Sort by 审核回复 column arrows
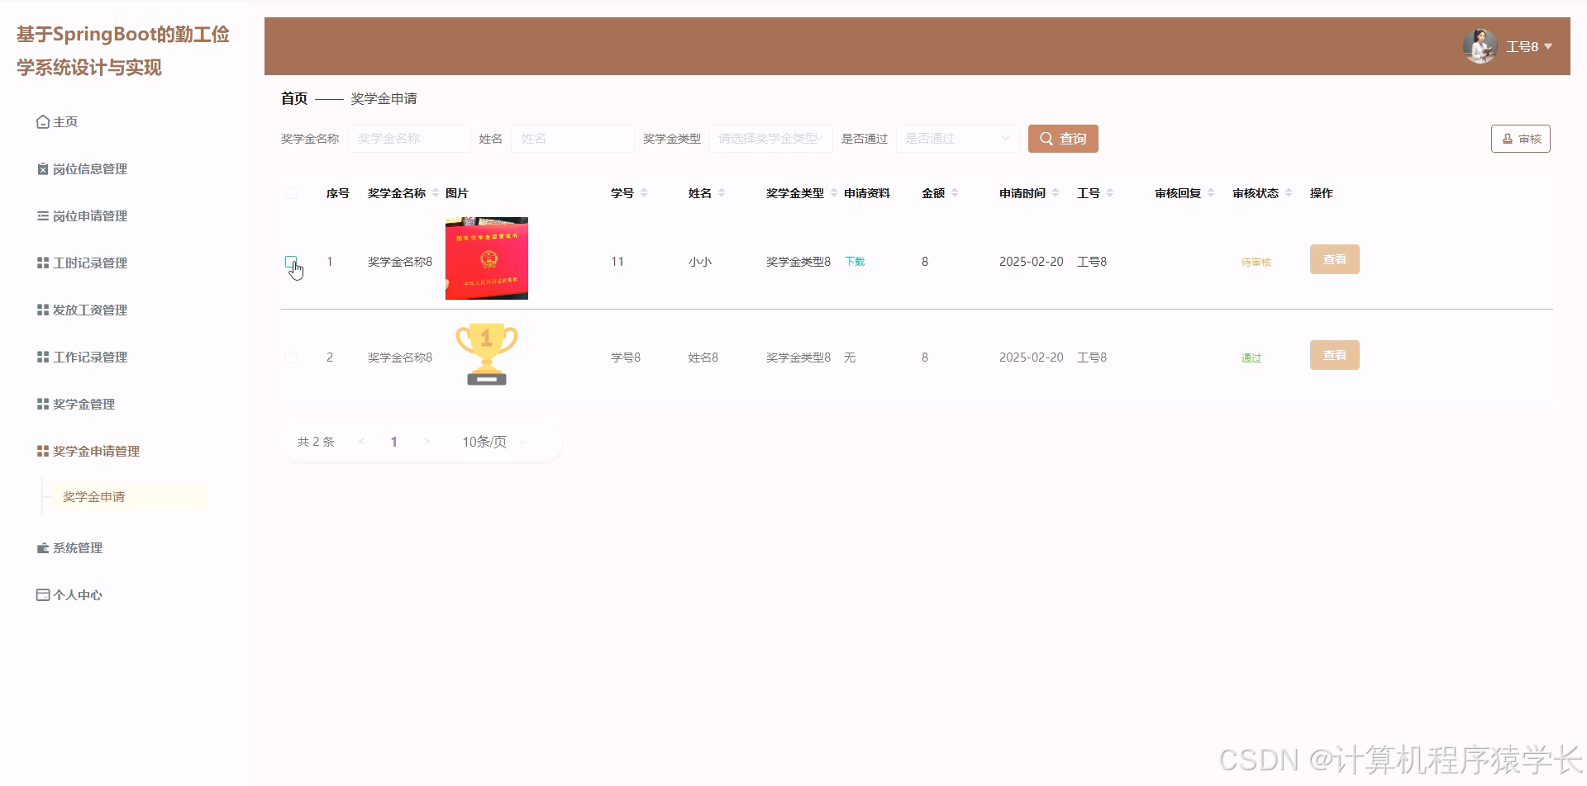This screenshot has height=786, width=1587. point(1211,193)
